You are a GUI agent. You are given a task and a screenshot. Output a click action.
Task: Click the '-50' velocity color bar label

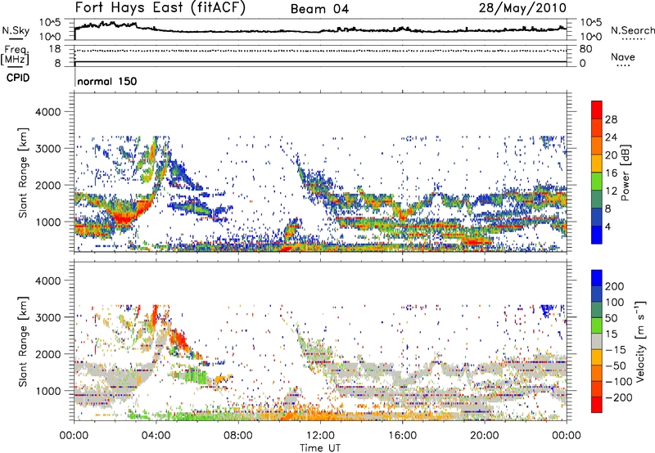[x=616, y=366]
